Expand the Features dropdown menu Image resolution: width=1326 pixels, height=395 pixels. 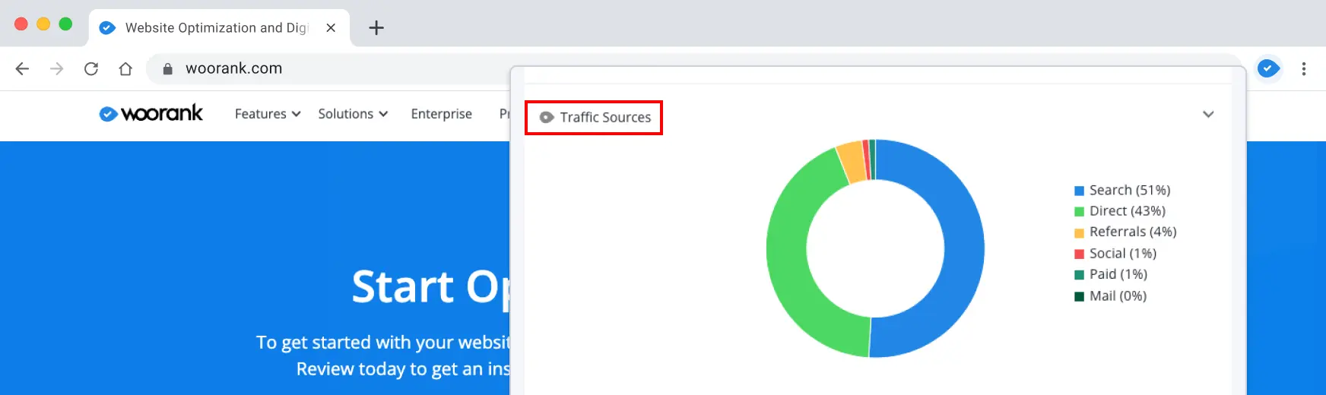[268, 114]
